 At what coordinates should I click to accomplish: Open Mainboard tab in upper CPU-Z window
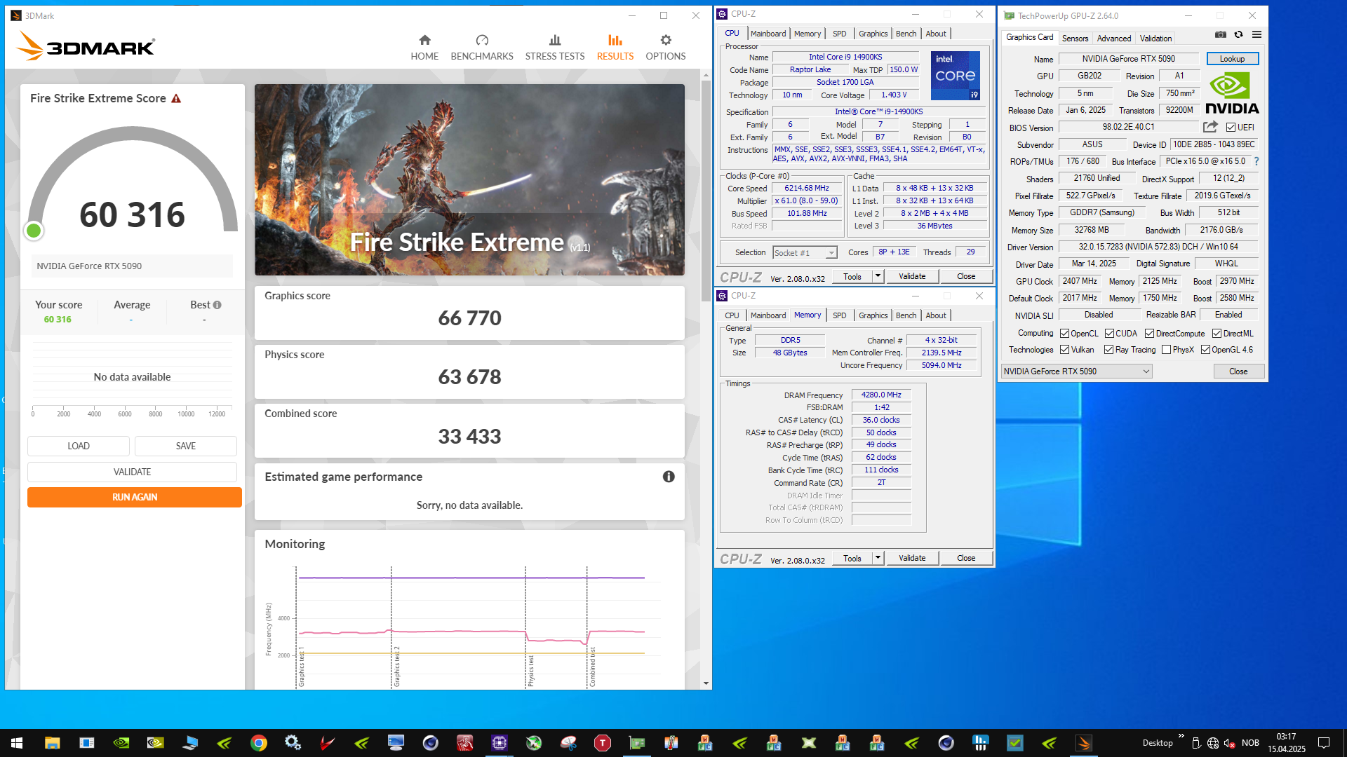point(768,34)
